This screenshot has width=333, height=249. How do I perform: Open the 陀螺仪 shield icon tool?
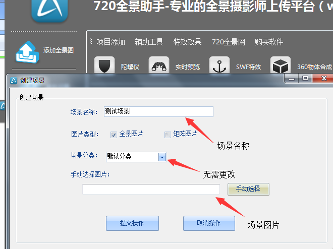(x=104, y=65)
